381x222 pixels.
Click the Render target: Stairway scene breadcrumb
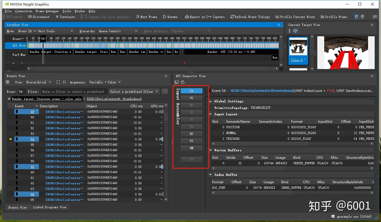click(x=47, y=99)
